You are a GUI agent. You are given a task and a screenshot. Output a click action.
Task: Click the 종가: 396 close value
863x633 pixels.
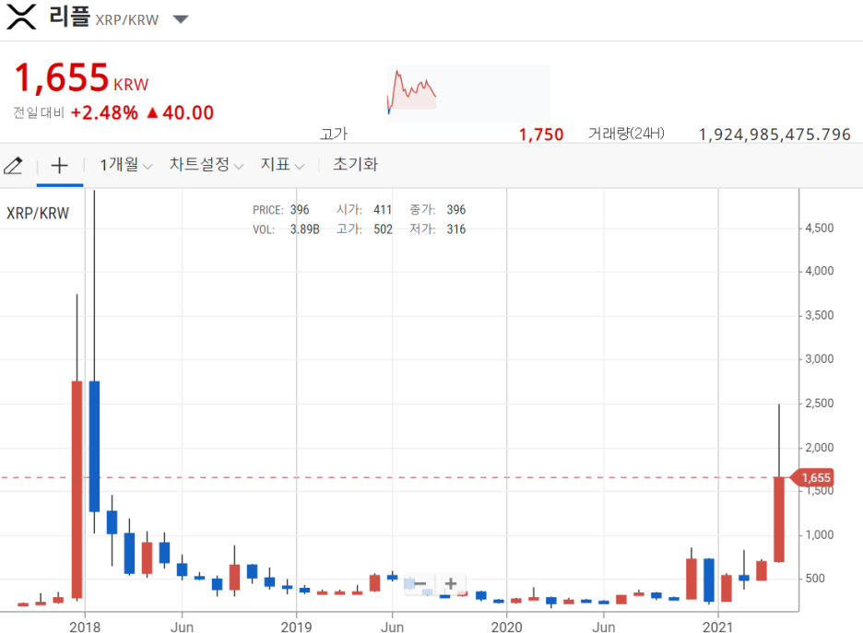pos(438,209)
